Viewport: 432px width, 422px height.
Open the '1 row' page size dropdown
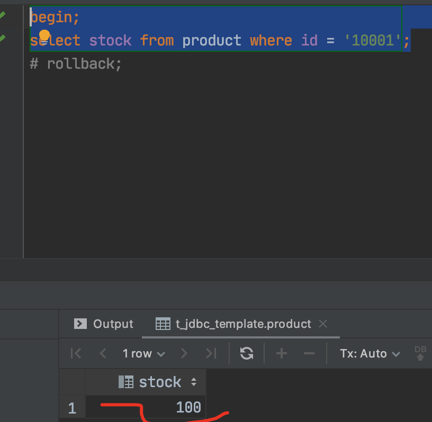click(x=143, y=353)
